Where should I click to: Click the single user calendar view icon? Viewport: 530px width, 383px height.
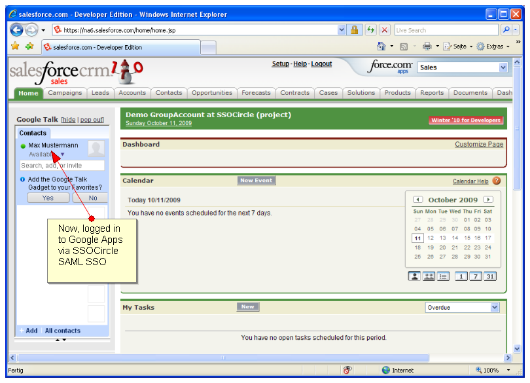[x=414, y=276]
